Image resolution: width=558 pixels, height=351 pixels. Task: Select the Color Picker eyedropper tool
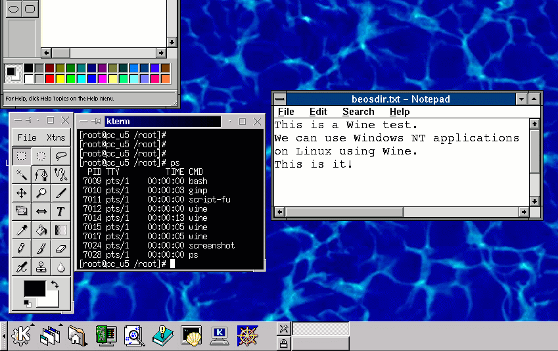(x=22, y=230)
